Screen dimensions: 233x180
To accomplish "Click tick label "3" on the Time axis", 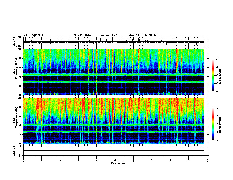I will pos(78,161).
